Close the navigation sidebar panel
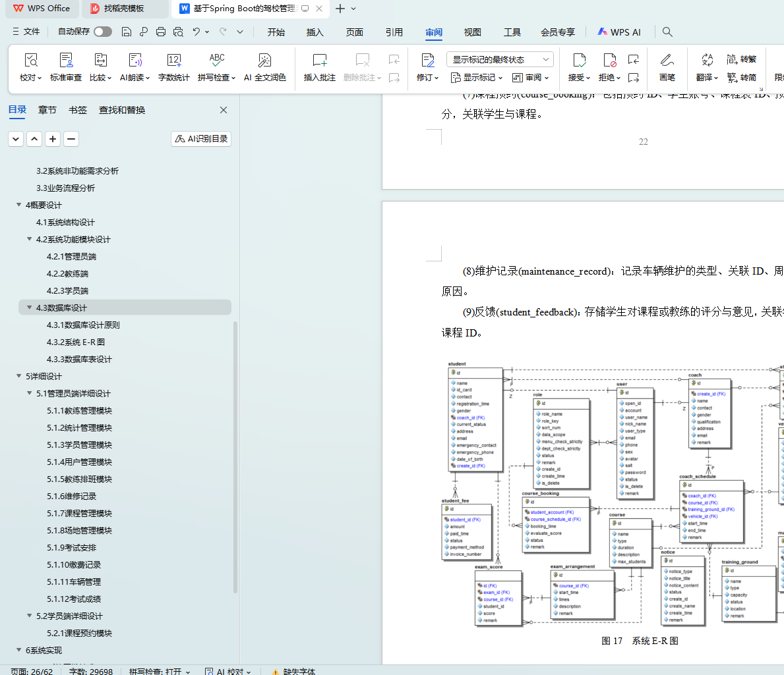 [223, 110]
